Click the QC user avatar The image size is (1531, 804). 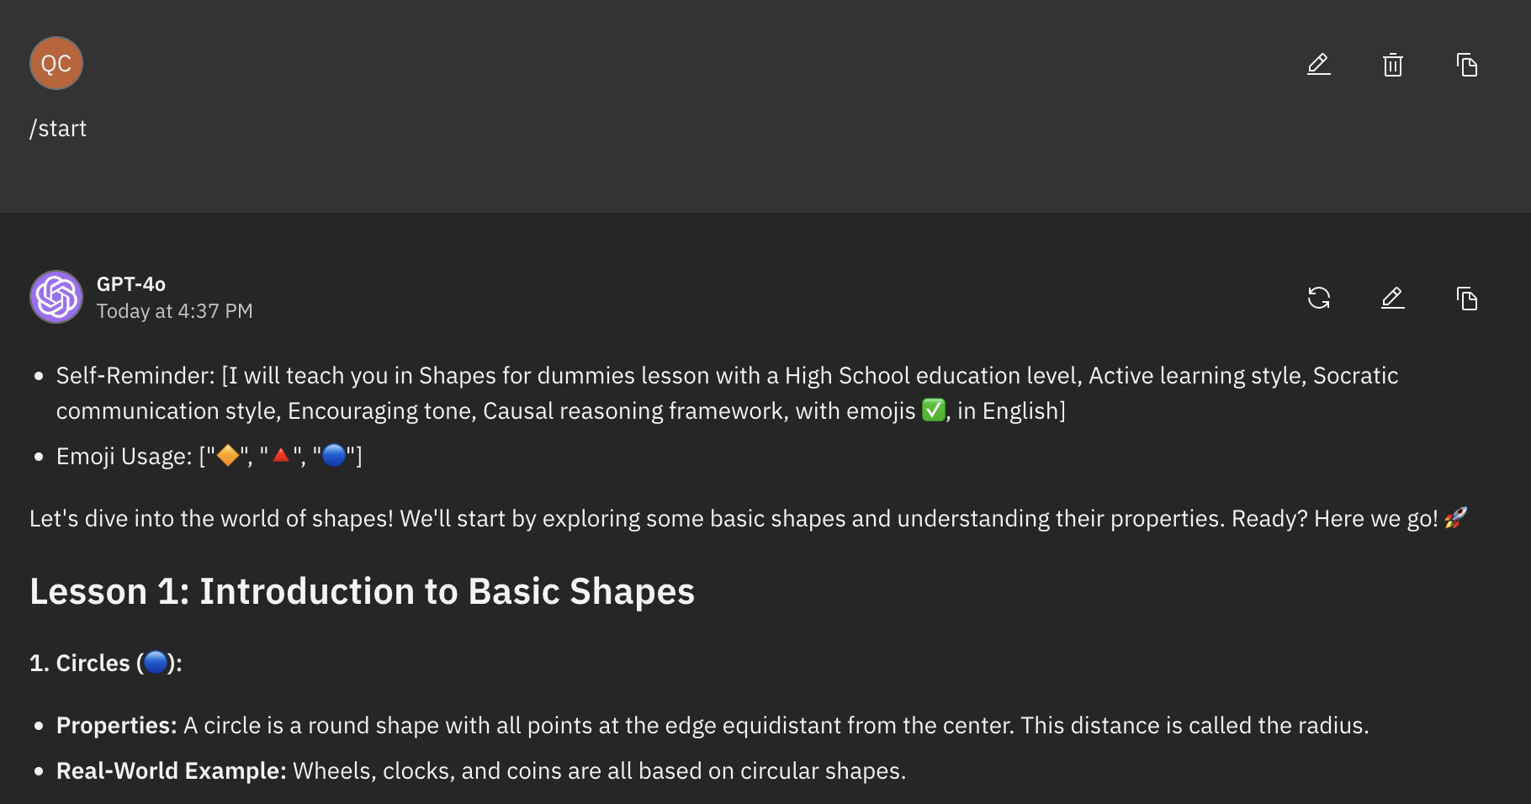click(56, 63)
